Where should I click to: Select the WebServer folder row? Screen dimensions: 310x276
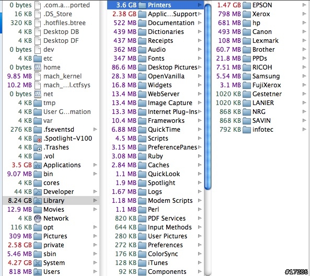point(156,94)
